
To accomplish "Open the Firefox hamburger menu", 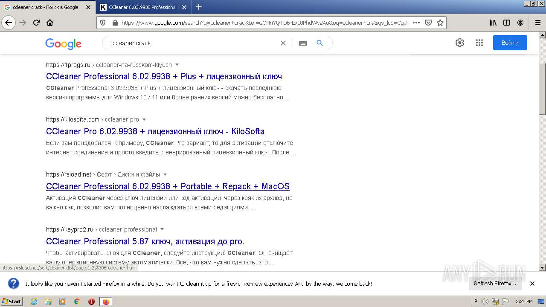I will pos(537,23).
